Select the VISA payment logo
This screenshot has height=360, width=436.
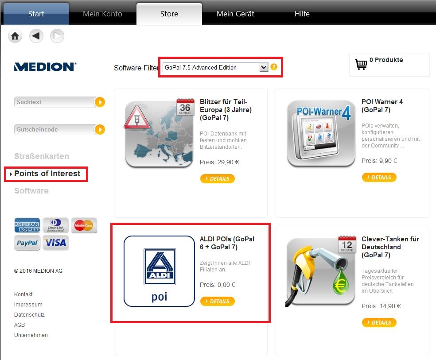(56, 243)
